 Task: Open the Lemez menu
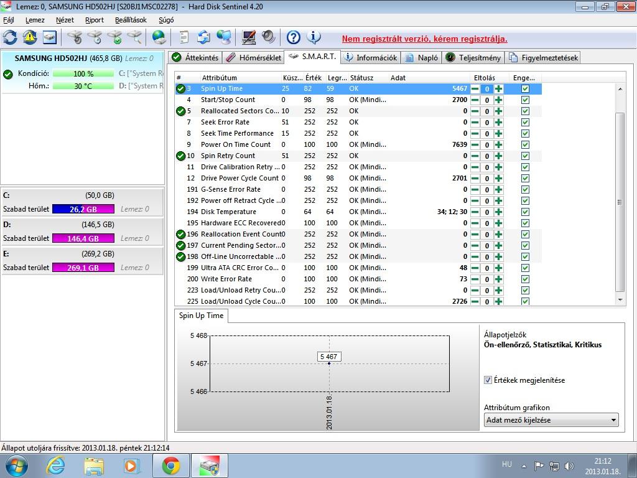(x=35, y=20)
